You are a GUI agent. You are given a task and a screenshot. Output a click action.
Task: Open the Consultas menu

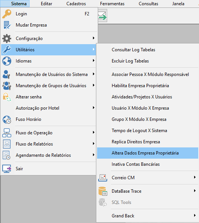pos(148,4)
